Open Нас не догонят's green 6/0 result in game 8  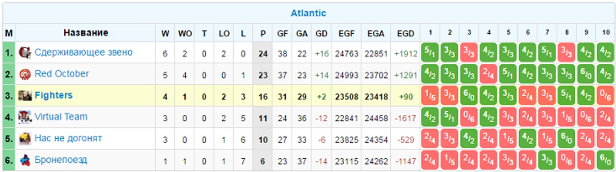[x=567, y=139]
